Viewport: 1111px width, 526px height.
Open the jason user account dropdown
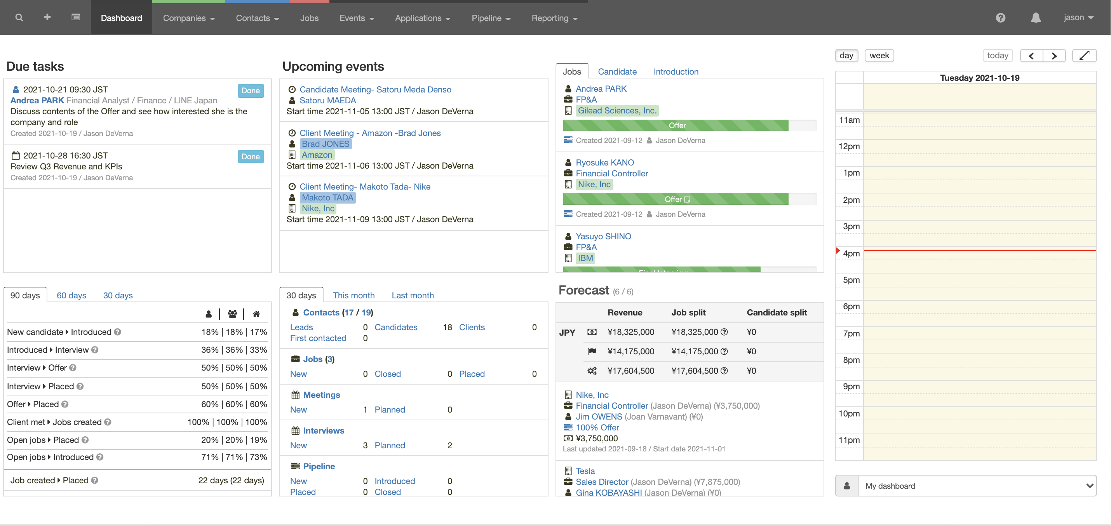[1078, 17]
